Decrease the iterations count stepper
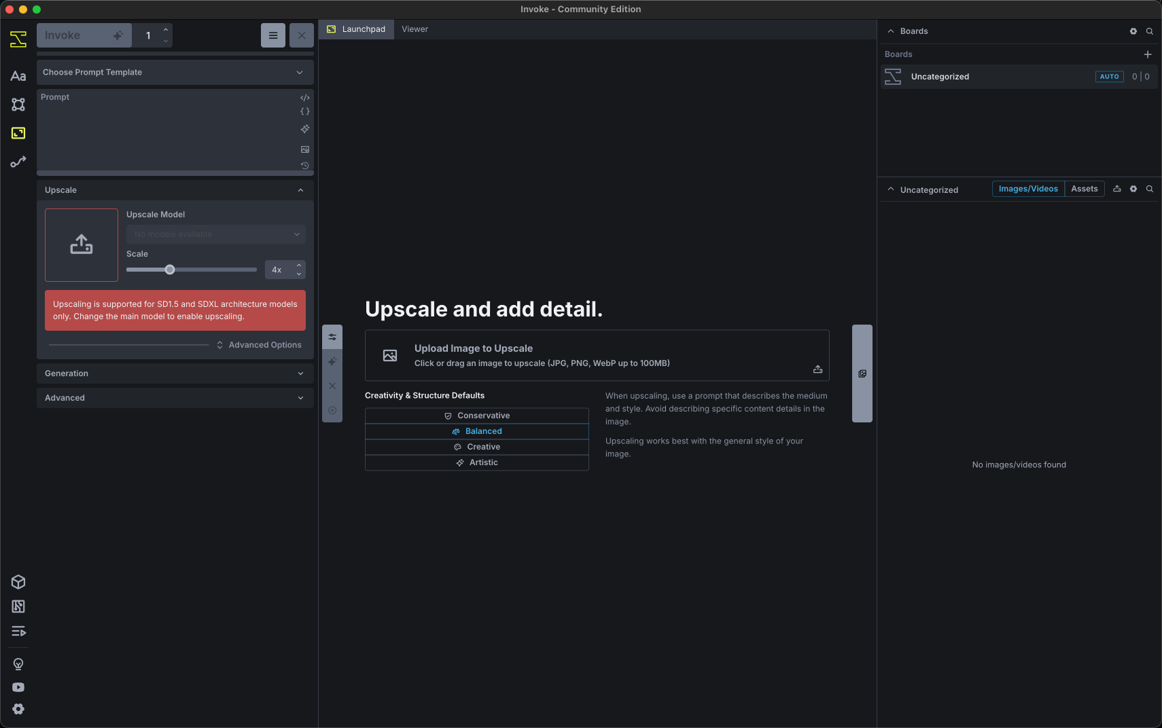 pyautogui.click(x=166, y=41)
